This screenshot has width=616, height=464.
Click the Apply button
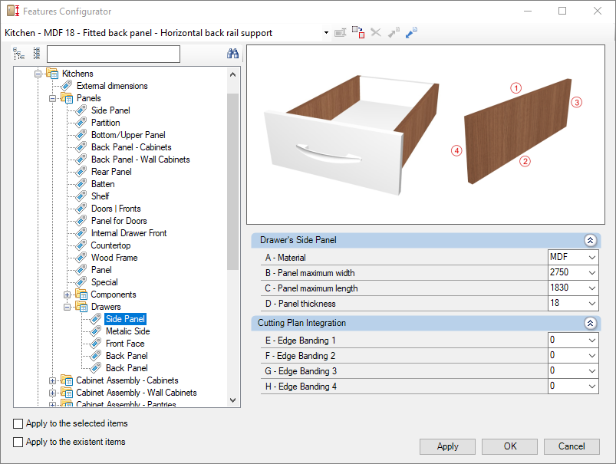(x=447, y=446)
